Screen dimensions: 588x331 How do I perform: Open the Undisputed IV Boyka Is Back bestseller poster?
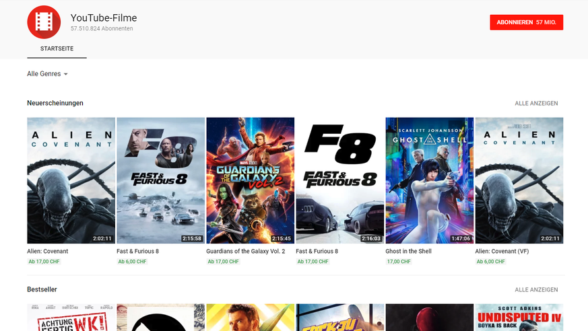click(x=519, y=318)
